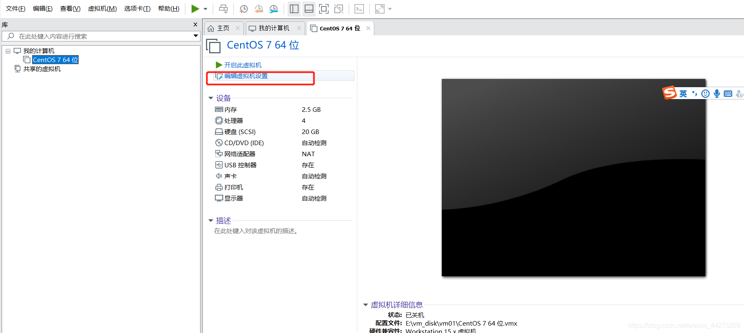
Task: Close the 我的计算机 tab
Action: point(299,28)
